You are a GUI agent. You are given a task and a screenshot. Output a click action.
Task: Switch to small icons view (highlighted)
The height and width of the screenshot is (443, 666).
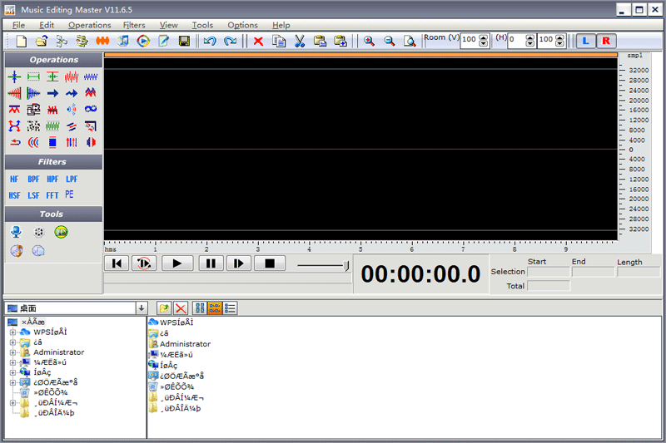[215, 308]
